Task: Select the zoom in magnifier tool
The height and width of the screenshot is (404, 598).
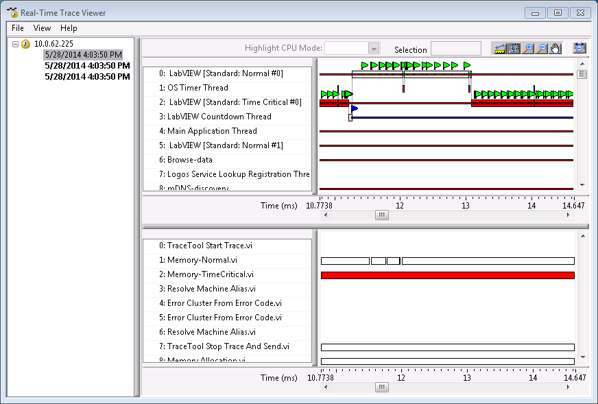Action: pos(527,49)
